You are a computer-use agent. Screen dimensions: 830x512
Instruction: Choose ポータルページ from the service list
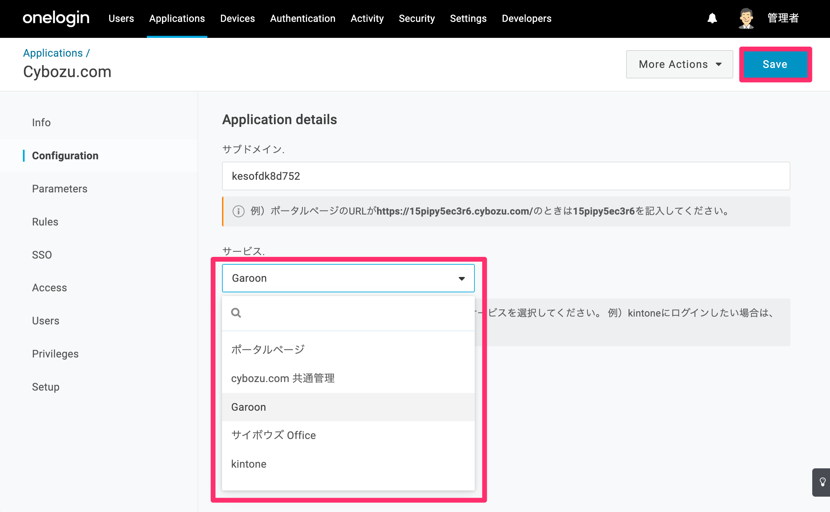(348, 350)
